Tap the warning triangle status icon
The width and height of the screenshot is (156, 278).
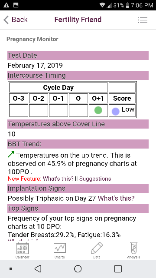(6, 5)
